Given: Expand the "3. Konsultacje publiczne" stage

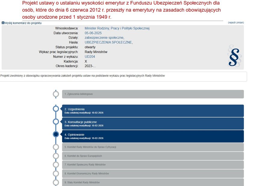Looking at the screenshot, I should (151, 123).
